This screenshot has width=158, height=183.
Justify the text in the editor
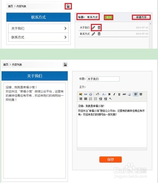86,99
